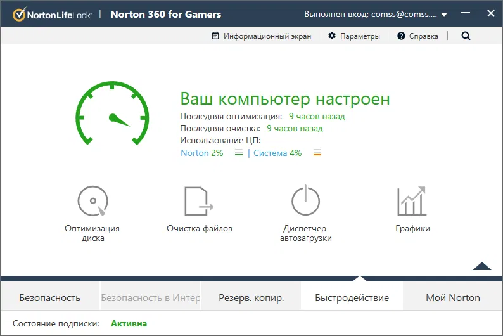Click green bars icon next to Norton 2%
This screenshot has height=336, width=503.
(239, 153)
